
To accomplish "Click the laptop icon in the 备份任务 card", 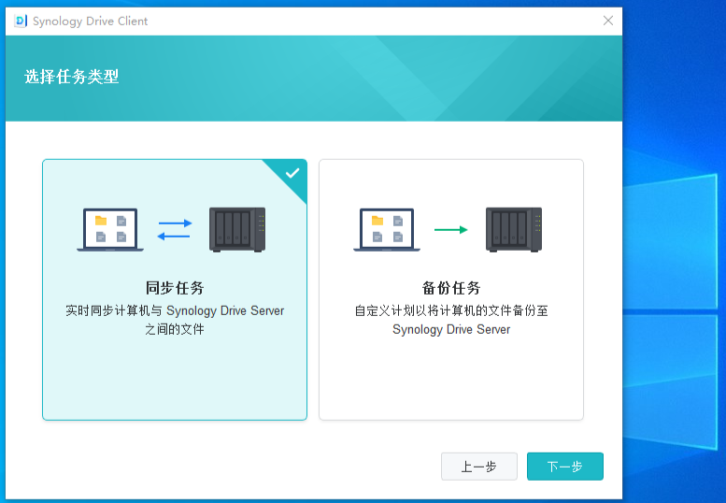I will click(x=387, y=230).
